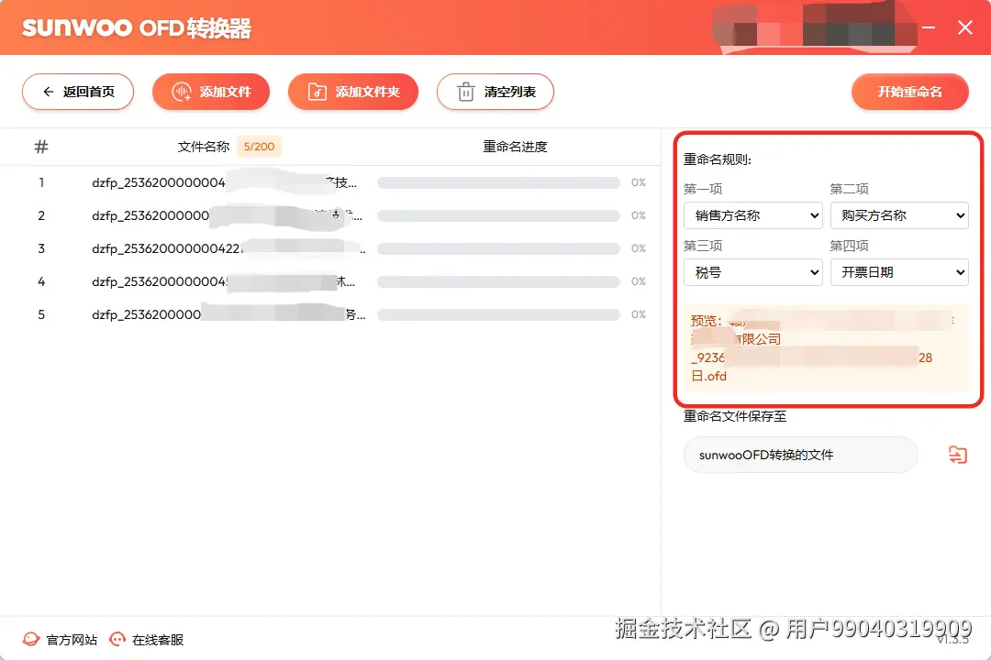Click the back arrow icon in 返回首页
The image size is (991, 660).
[48, 92]
